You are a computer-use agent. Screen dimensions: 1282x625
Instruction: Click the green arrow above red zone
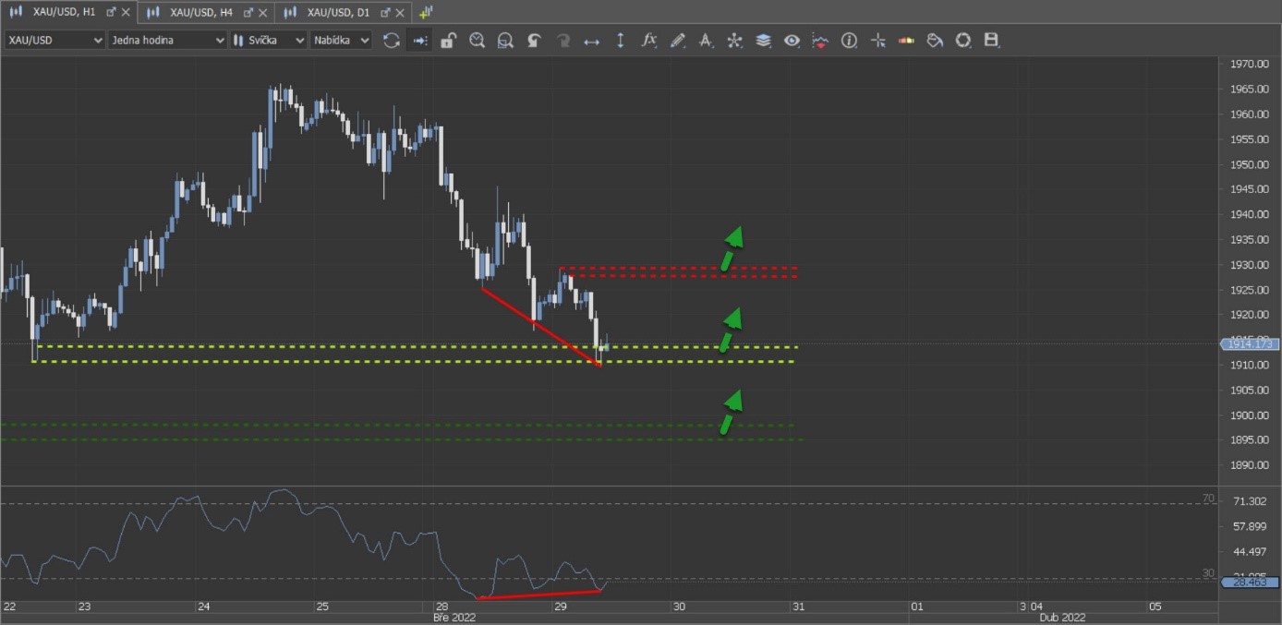click(732, 248)
